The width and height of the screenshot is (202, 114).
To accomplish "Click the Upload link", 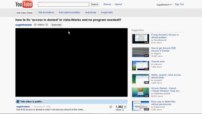I will [x=118, y=4].
